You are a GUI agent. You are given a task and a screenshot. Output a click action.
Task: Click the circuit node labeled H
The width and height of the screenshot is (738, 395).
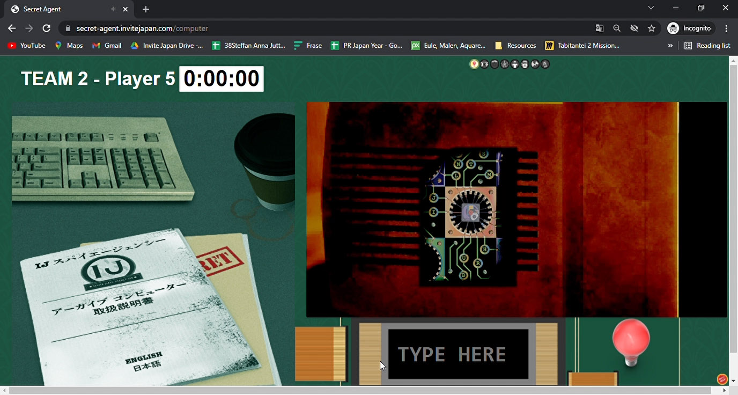485,249
